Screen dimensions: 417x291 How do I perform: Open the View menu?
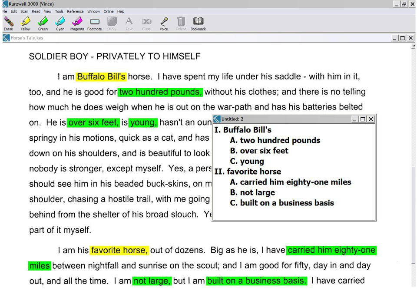(48, 11)
